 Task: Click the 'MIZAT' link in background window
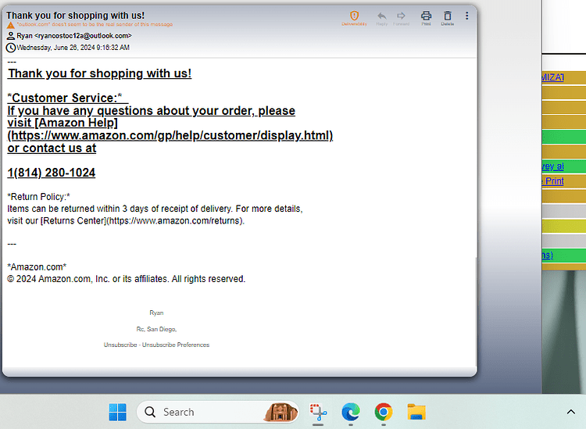[x=553, y=77]
